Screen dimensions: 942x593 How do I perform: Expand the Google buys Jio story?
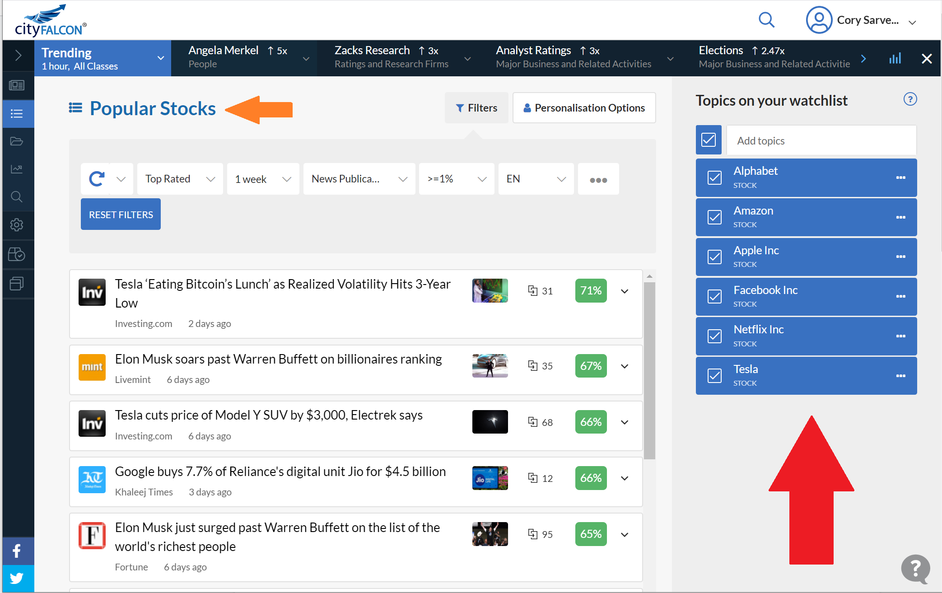[625, 478]
